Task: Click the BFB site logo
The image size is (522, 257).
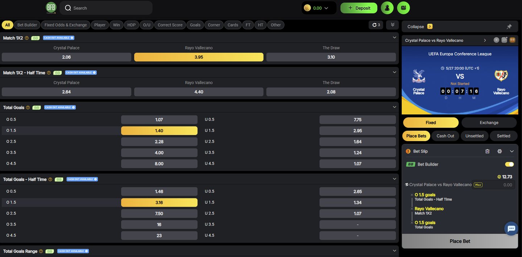Action: coord(51,8)
